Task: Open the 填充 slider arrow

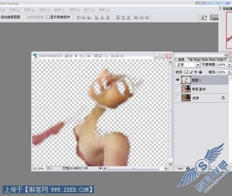Action: click(229, 72)
